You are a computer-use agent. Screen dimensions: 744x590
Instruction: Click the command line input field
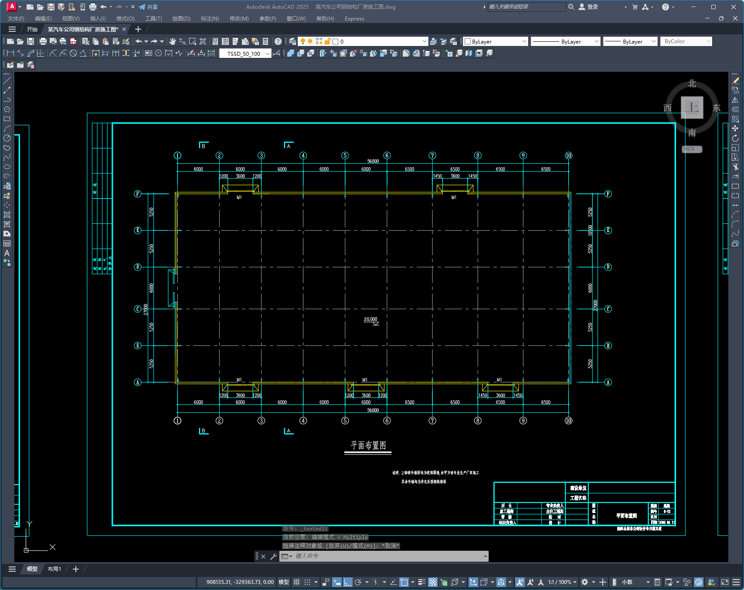[388, 556]
